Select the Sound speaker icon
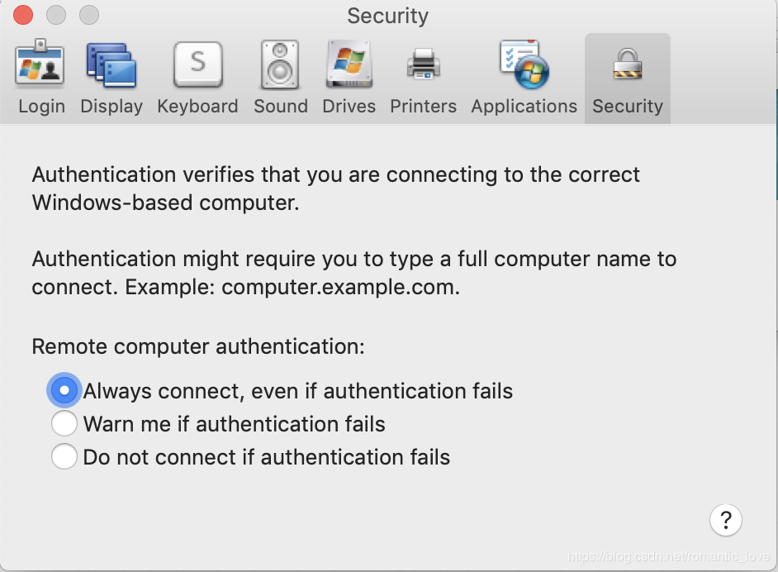 click(280, 64)
